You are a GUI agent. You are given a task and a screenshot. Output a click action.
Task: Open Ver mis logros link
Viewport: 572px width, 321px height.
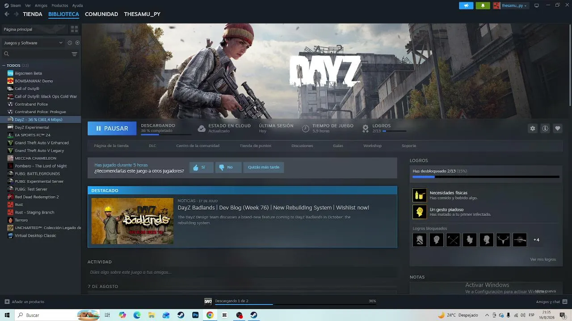[543, 259]
